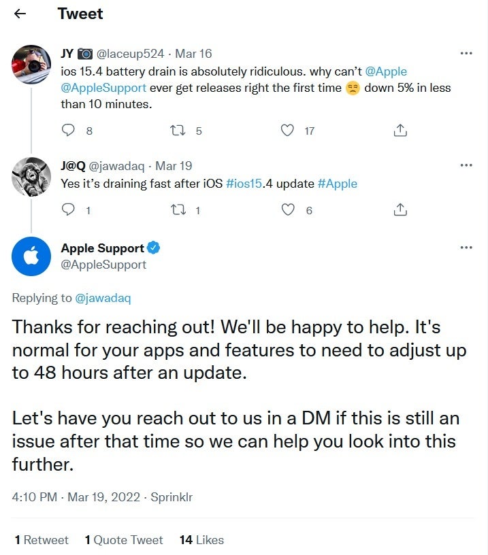View the 1 Quote Tweet list
Viewport: 488px width, 555px height.
[124, 540]
